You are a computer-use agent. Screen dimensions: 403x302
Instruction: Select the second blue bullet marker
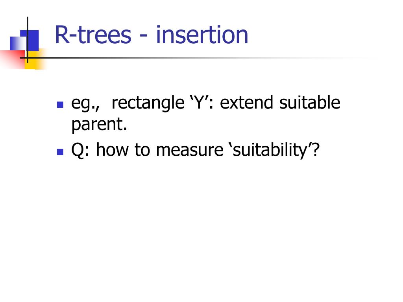pos(60,152)
